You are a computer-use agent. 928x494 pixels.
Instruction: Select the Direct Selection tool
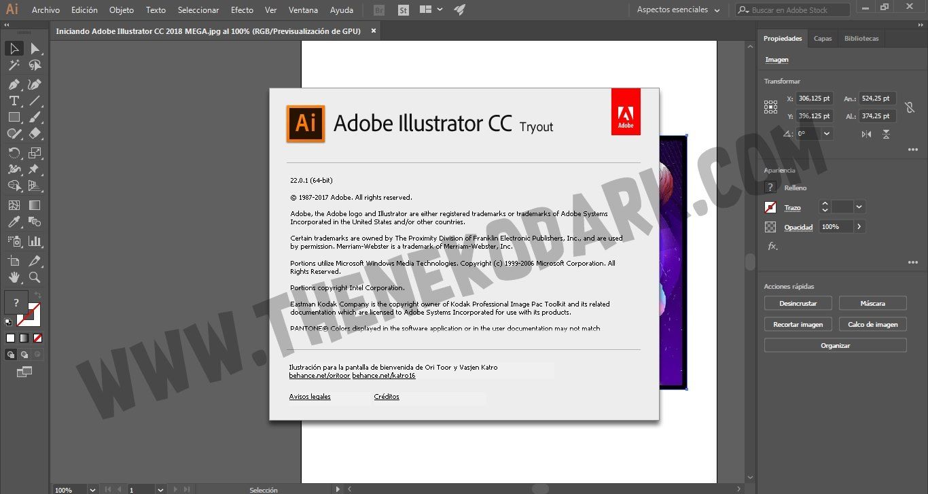coord(35,48)
